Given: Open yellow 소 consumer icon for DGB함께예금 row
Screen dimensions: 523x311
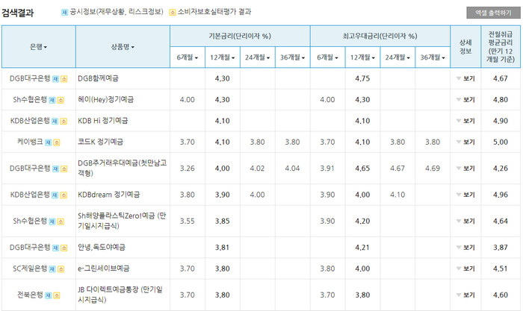Looking at the screenshot, I should 64,79.
